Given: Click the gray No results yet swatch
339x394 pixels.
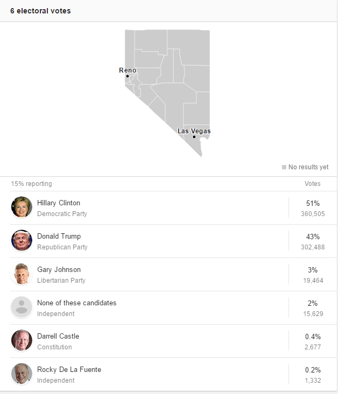Looking at the screenshot, I should [284, 167].
